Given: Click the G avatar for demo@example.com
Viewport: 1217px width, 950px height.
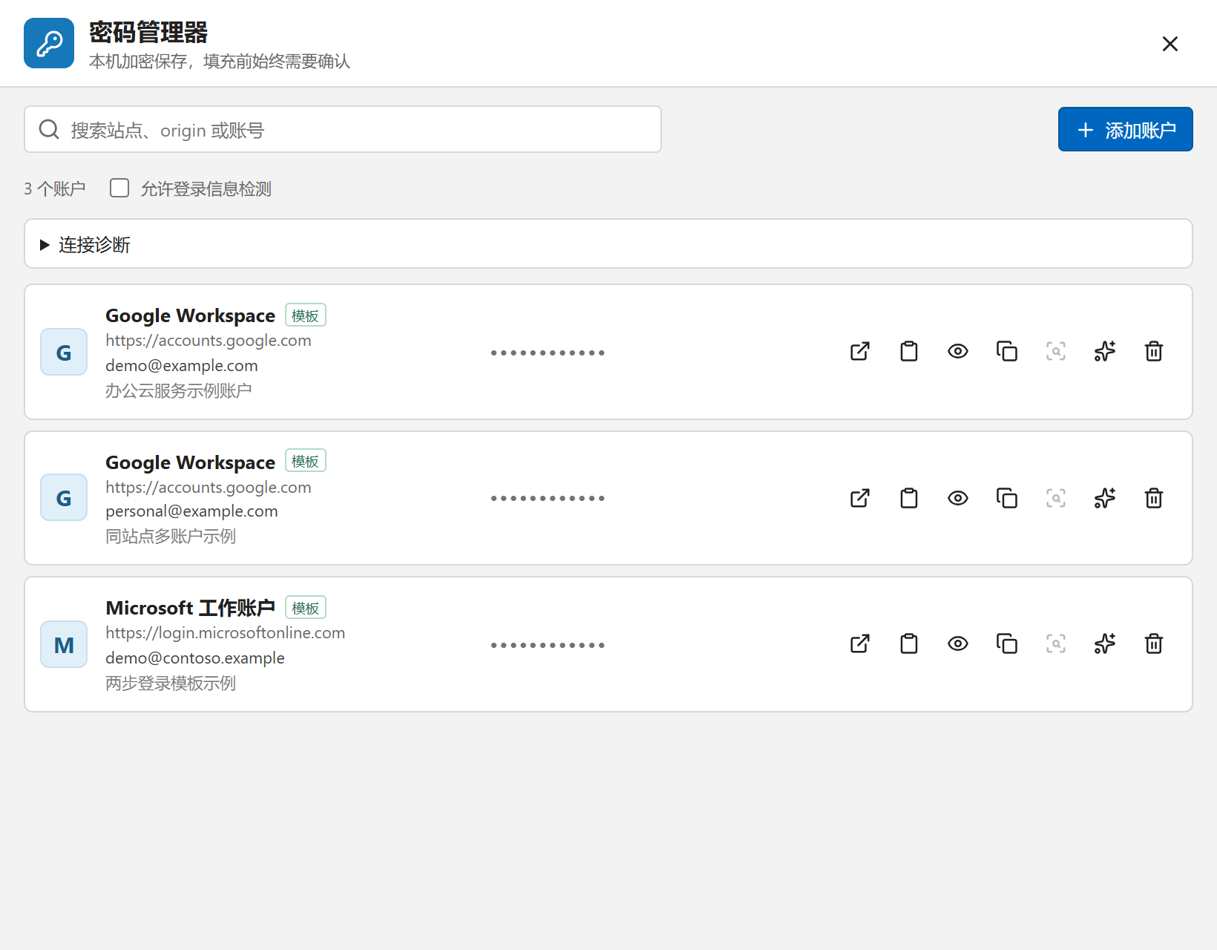Looking at the screenshot, I should (64, 352).
